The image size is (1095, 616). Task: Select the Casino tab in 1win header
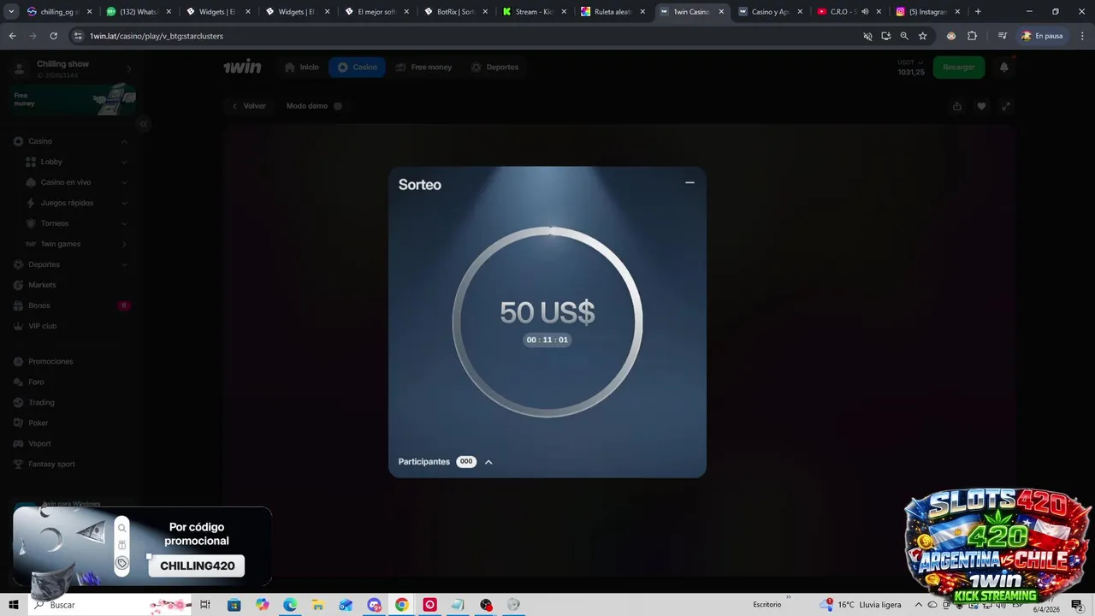coord(357,67)
